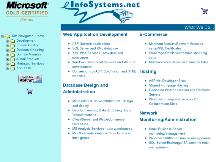Select Shared Hosting in the navigator
The height and width of the screenshot is (162, 216).
28,45
